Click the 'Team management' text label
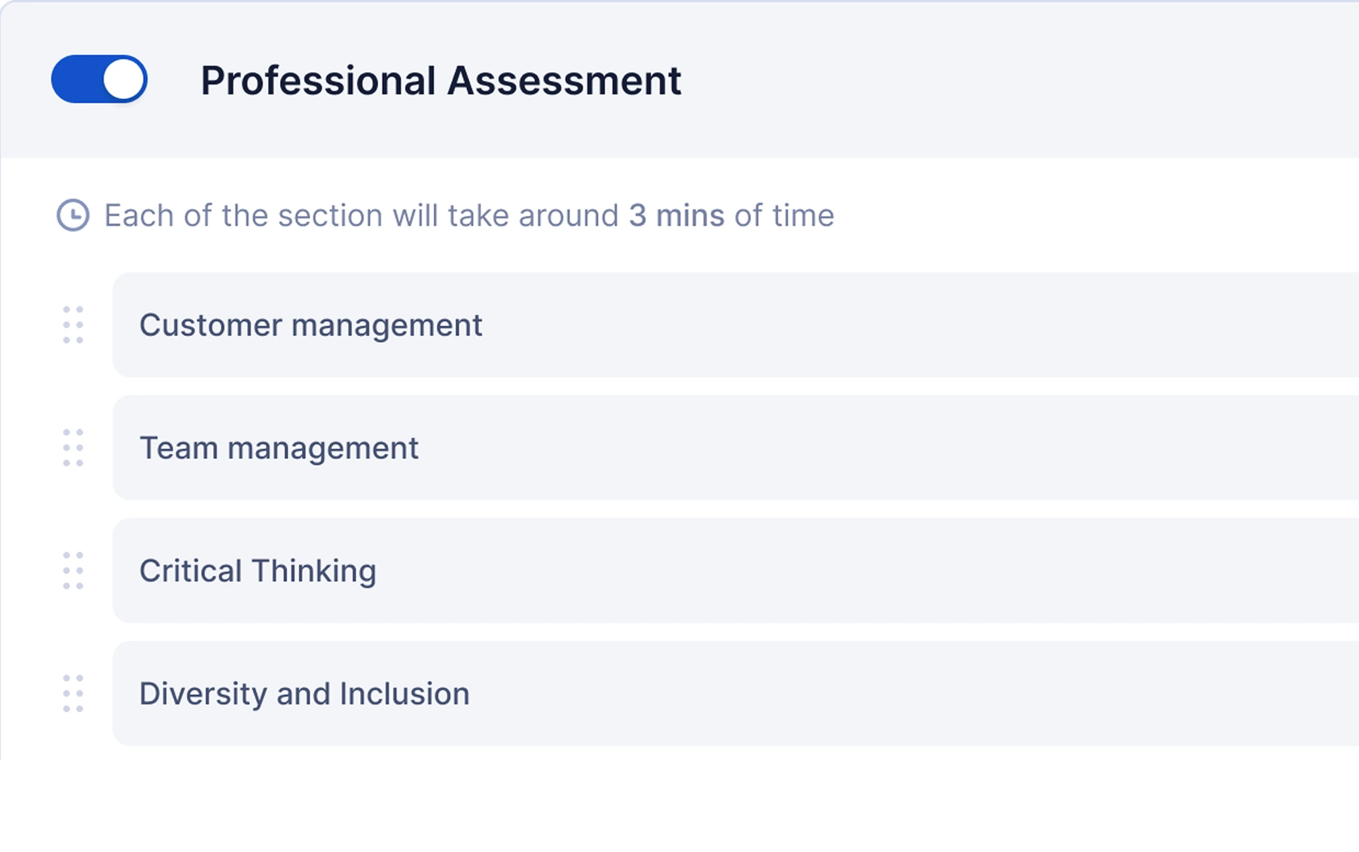The image size is (1359, 852). point(279,448)
